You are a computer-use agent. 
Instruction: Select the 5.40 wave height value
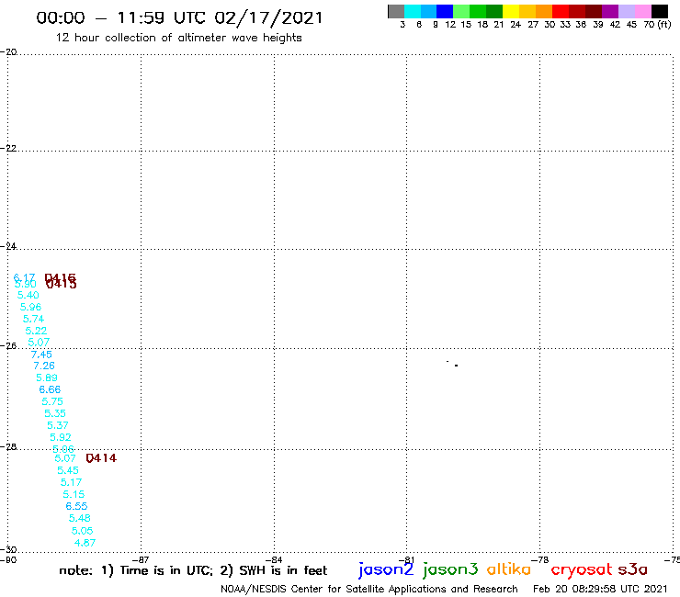[x=28, y=295]
